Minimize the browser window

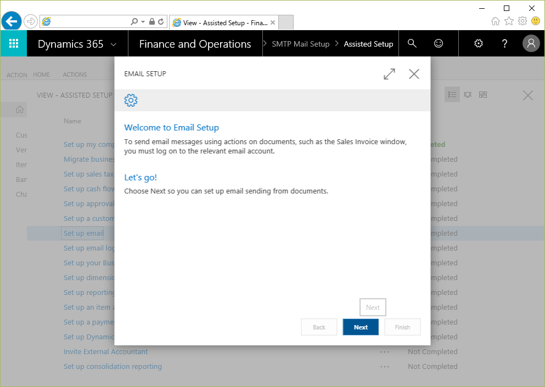point(482,8)
